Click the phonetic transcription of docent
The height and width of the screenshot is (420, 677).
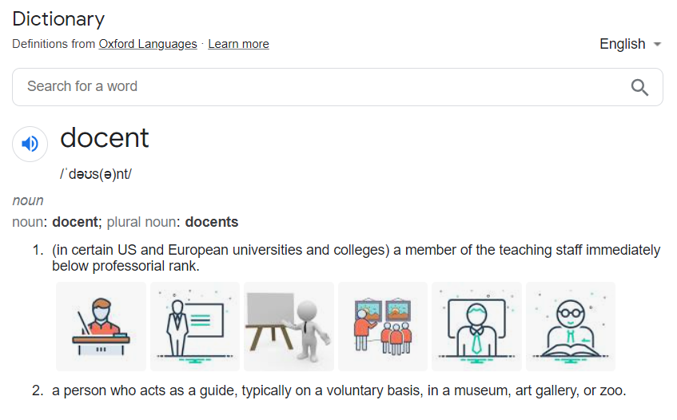click(x=95, y=174)
